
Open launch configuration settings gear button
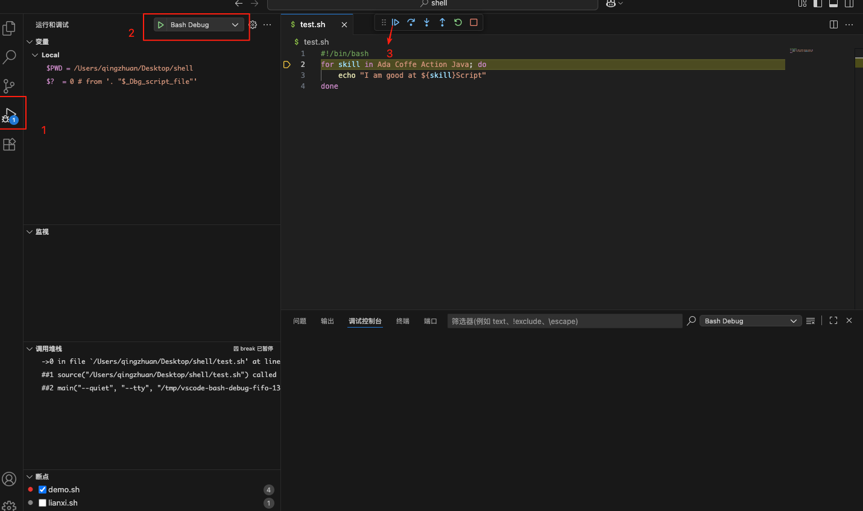tap(253, 24)
